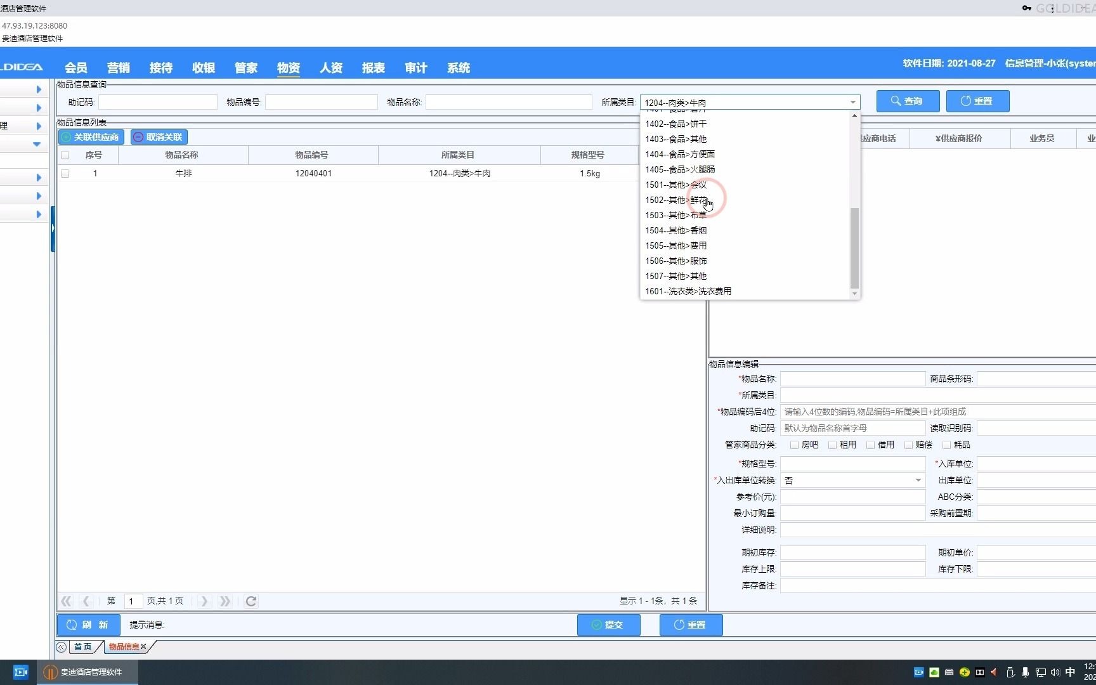Viewport: 1096px width, 685px height.
Task: Open the 报表 menu
Action: click(x=374, y=68)
